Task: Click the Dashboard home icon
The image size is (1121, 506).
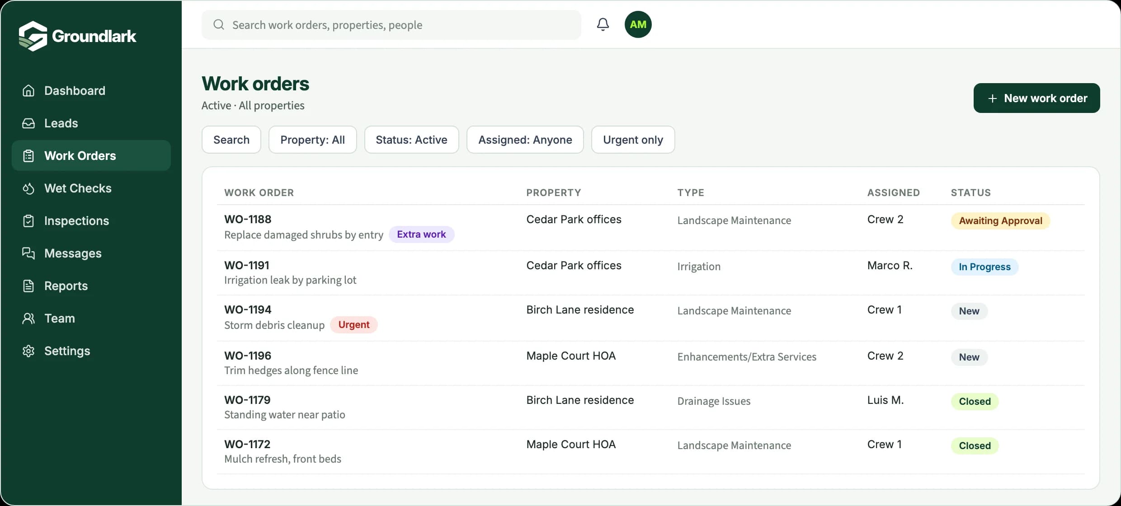Action: (28, 91)
